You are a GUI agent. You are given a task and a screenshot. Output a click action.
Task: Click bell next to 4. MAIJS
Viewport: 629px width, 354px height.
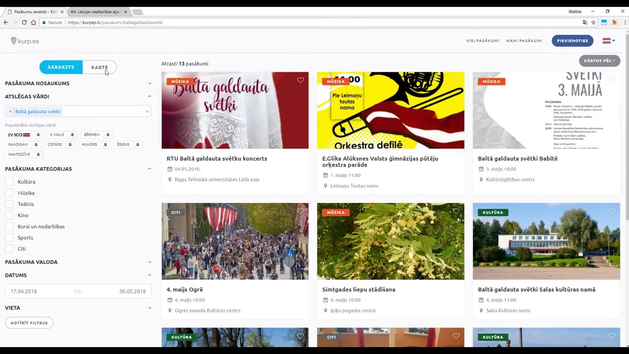coord(72,135)
